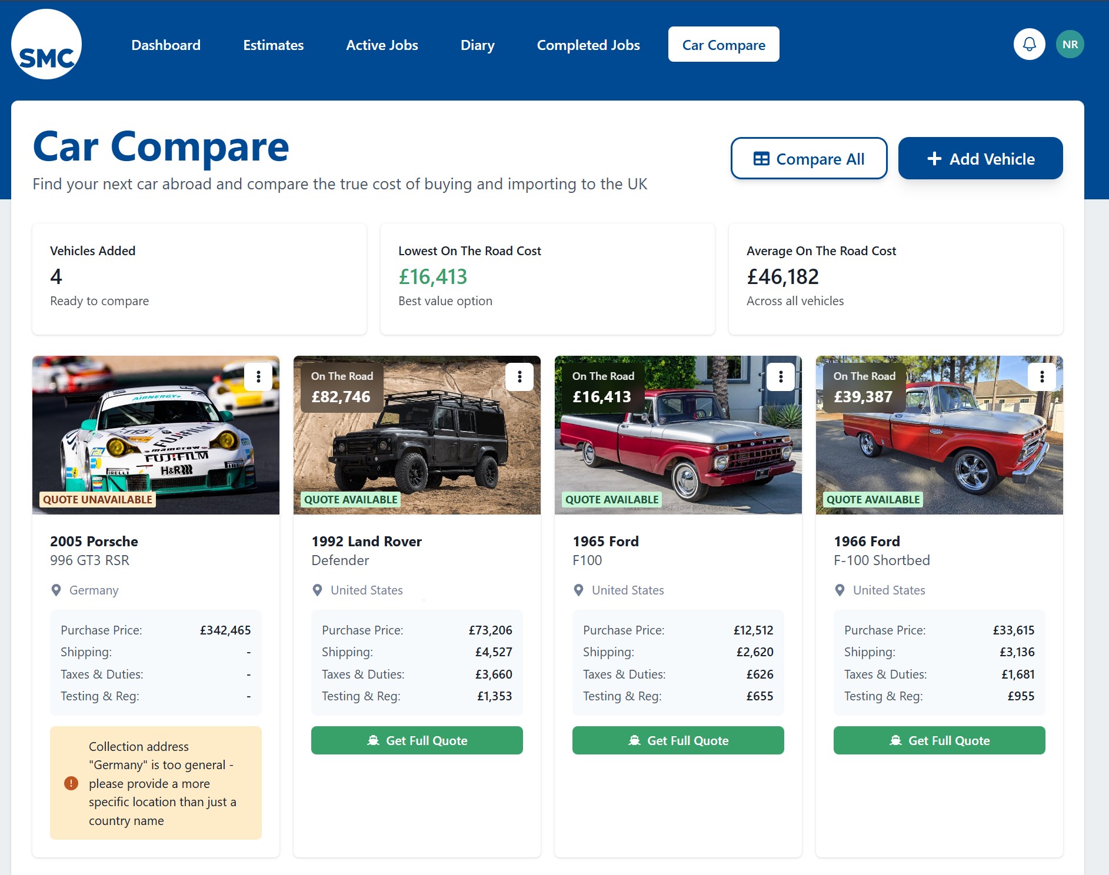This screenshot has height=875, width=1109.
Task: Click Compare All
Action: pyautogui.click(x=809, y=158)
